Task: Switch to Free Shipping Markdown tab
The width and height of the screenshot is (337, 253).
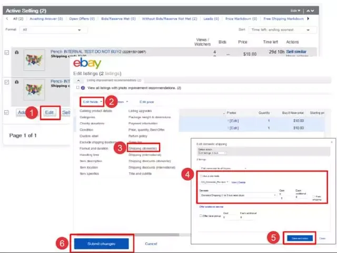Action: pos(283,19)
